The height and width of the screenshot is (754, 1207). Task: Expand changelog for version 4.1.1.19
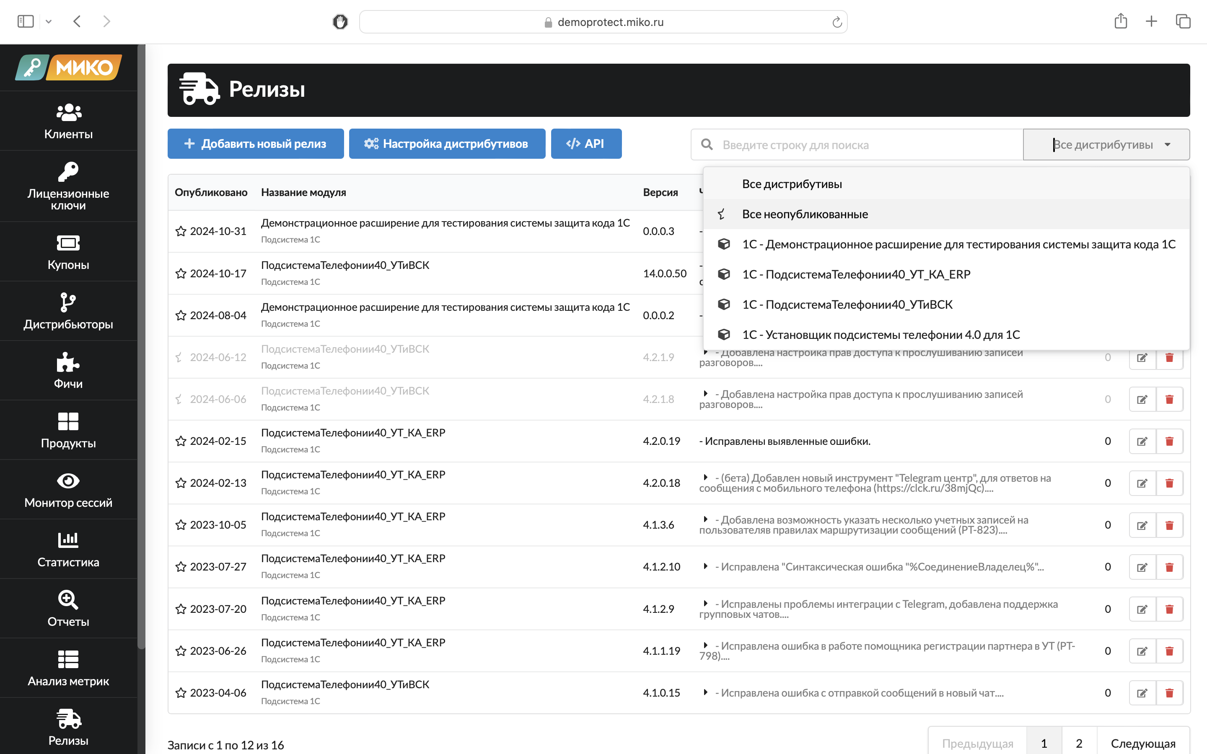(705, 645)
